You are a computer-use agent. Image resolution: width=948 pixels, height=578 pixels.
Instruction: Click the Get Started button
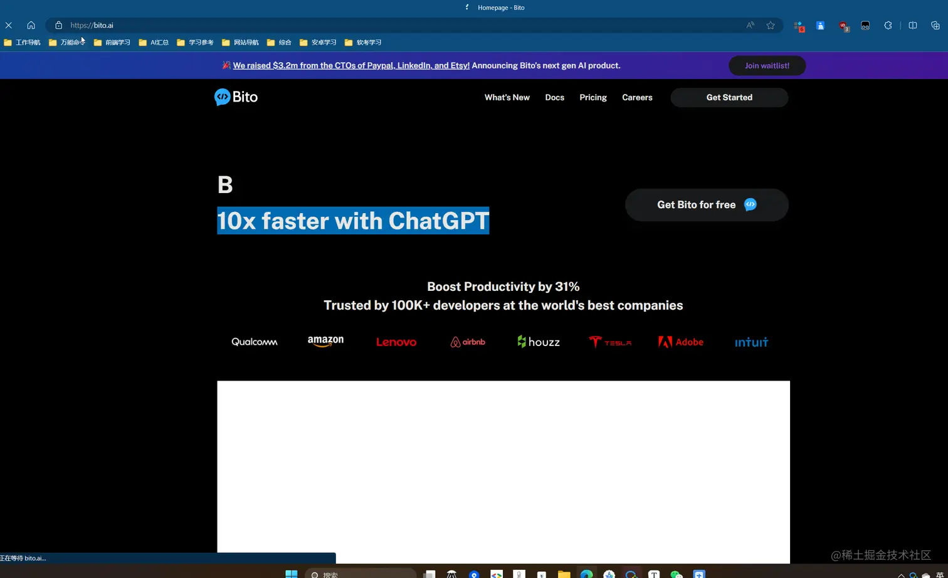point(729,97)
